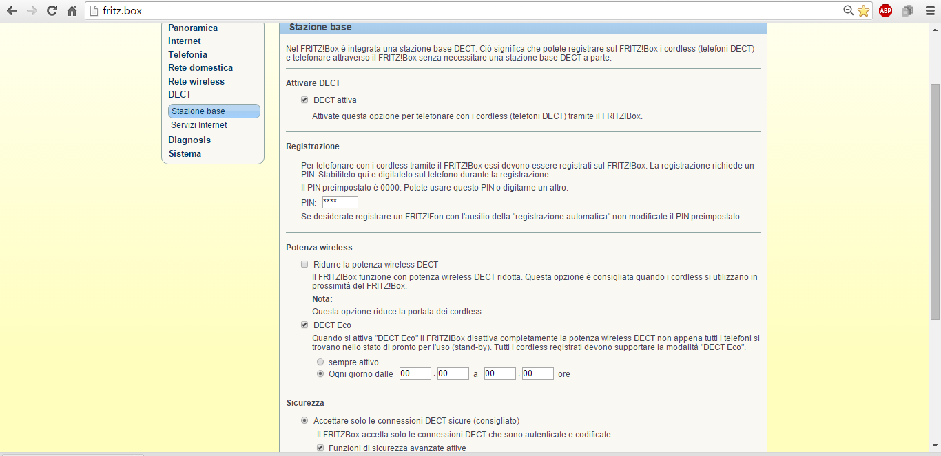Viewport: 941px width, 456px height.
Task: Go to the browser home page icon
Action: [72, 11]
